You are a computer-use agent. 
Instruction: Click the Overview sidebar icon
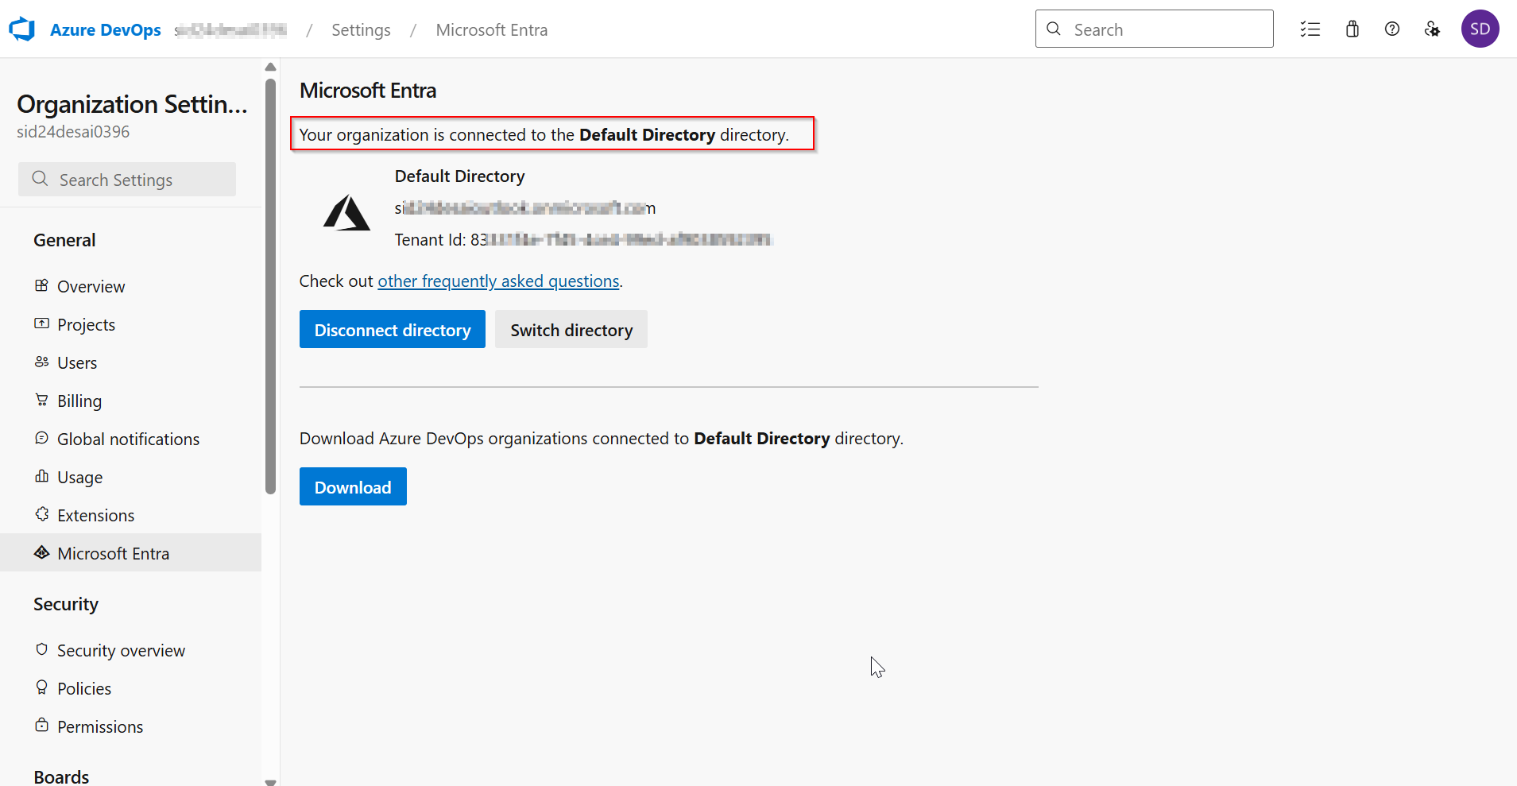42,285
